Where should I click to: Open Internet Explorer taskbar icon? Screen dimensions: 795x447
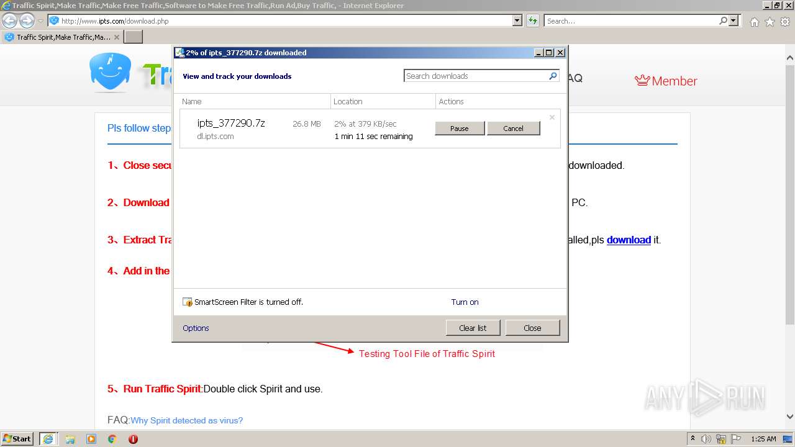click(x=48, y=439)
